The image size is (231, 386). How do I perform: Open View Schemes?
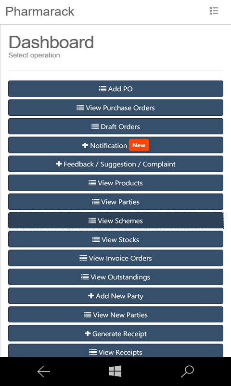coord(115,221)
